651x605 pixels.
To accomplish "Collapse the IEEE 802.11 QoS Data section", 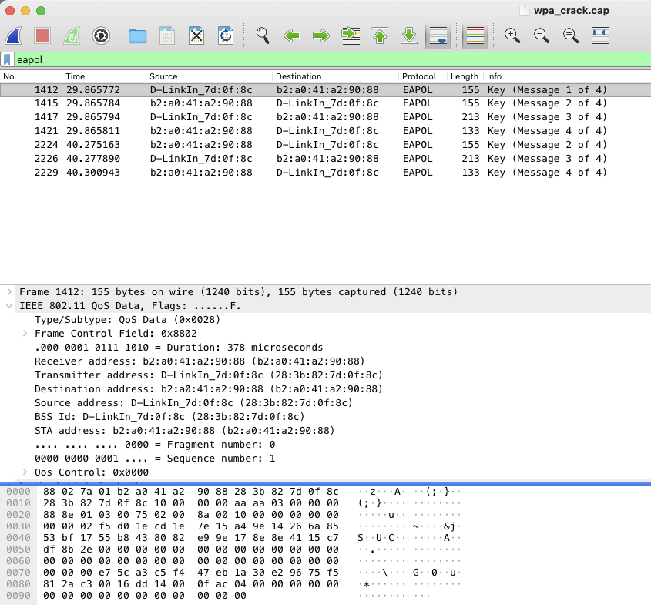I will point(9,306).
